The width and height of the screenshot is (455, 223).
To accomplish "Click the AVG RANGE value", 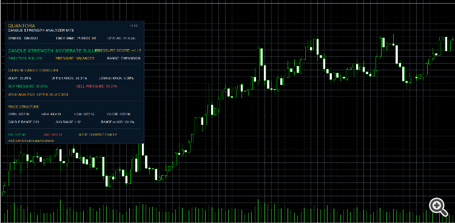I will [68, 122].
